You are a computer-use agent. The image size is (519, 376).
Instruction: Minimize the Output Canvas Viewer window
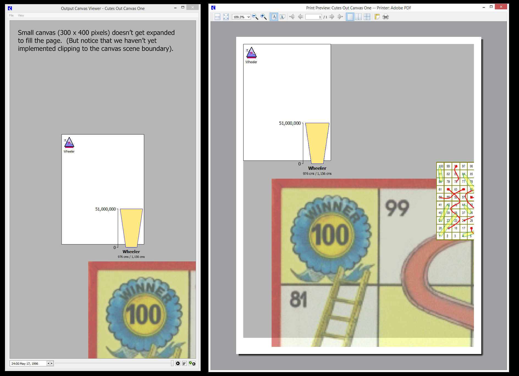(x=175, y=8)
